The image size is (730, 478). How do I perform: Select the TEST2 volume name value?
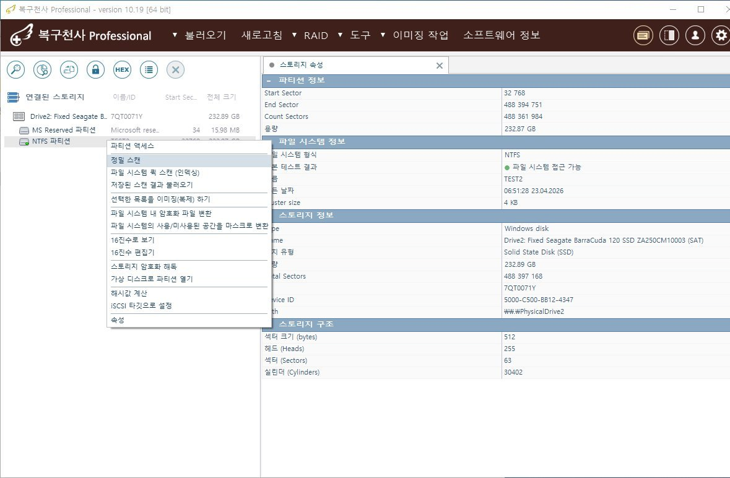pyautogui.click(x=513, y=179)
